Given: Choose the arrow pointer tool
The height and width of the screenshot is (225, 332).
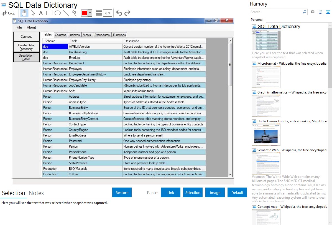Looking at the screenshot, I should (33, 13).
